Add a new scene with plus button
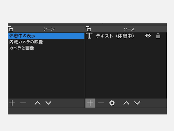 click(x=12, y=103)
